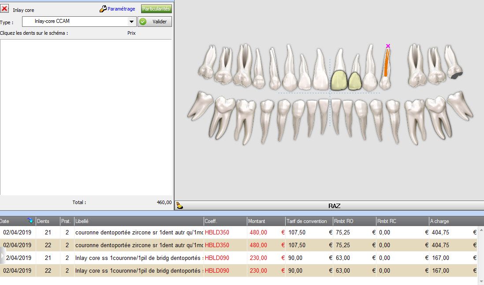Select the Inlay core row for tooth 22

pyautogui.click(x=238, y=270)
